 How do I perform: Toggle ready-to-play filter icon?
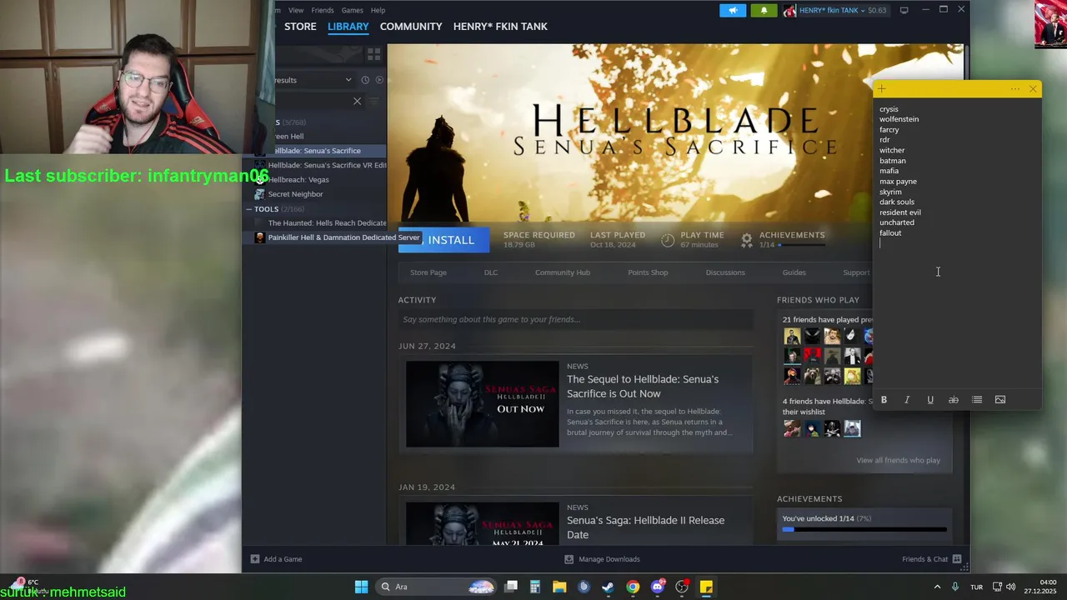pos(379,80)
